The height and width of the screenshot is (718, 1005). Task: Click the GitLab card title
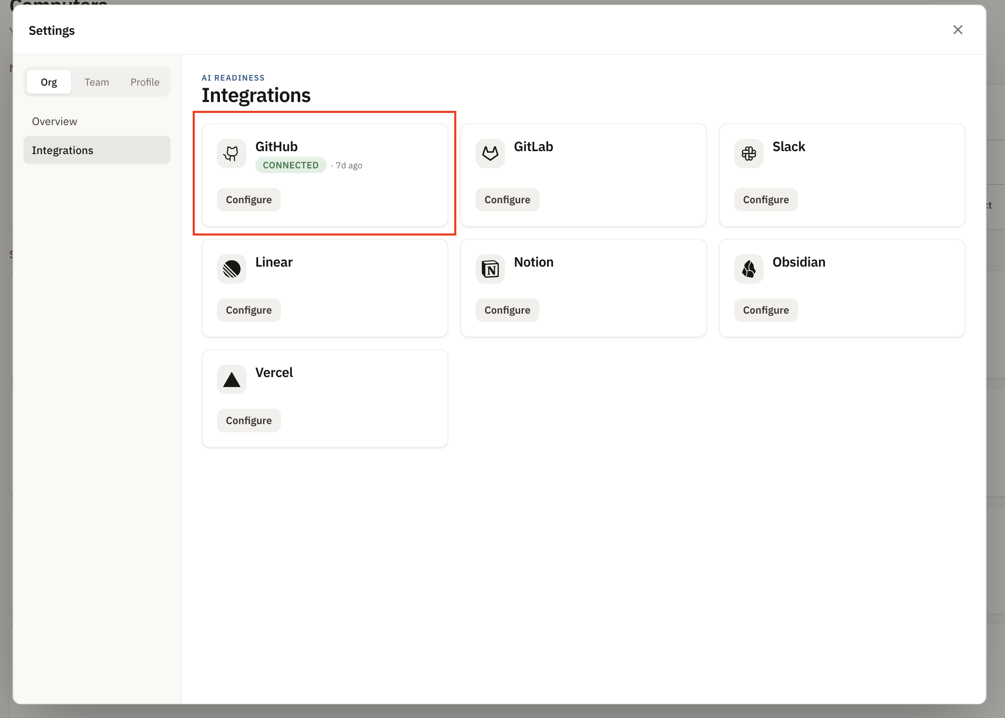[534, 147]
